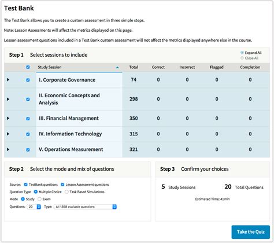Select Task Based Simulations question type
This screenshot has width=274, height=243.
[66, 192]
